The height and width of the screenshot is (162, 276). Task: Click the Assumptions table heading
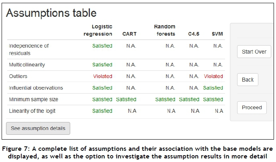coord(51,13)
